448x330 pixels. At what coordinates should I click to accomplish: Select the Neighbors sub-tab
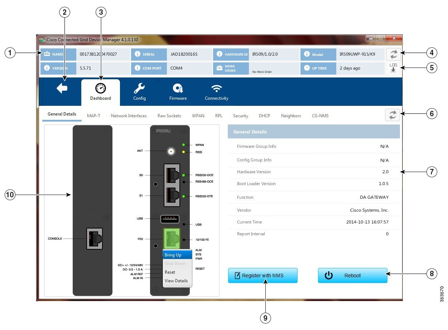(291, 116)
